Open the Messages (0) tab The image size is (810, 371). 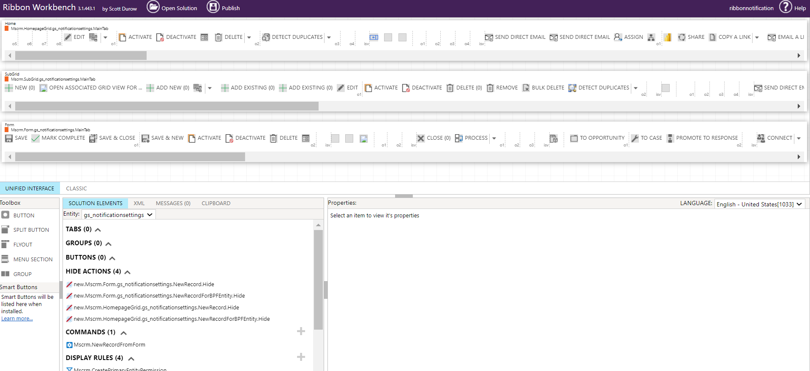tap(173, 203)
